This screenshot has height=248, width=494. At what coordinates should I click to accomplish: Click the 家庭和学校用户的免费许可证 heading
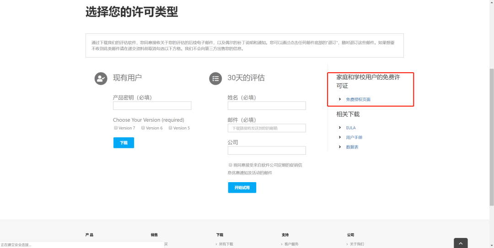[368, 81]
